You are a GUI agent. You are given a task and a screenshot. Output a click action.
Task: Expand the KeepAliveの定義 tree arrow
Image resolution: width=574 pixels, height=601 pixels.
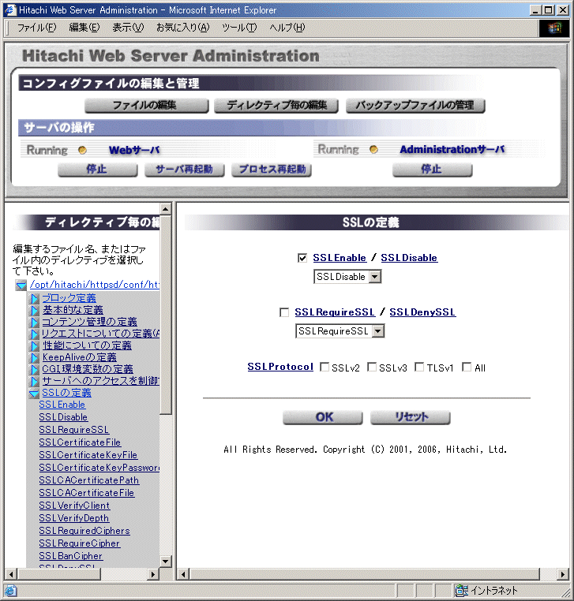35,358
